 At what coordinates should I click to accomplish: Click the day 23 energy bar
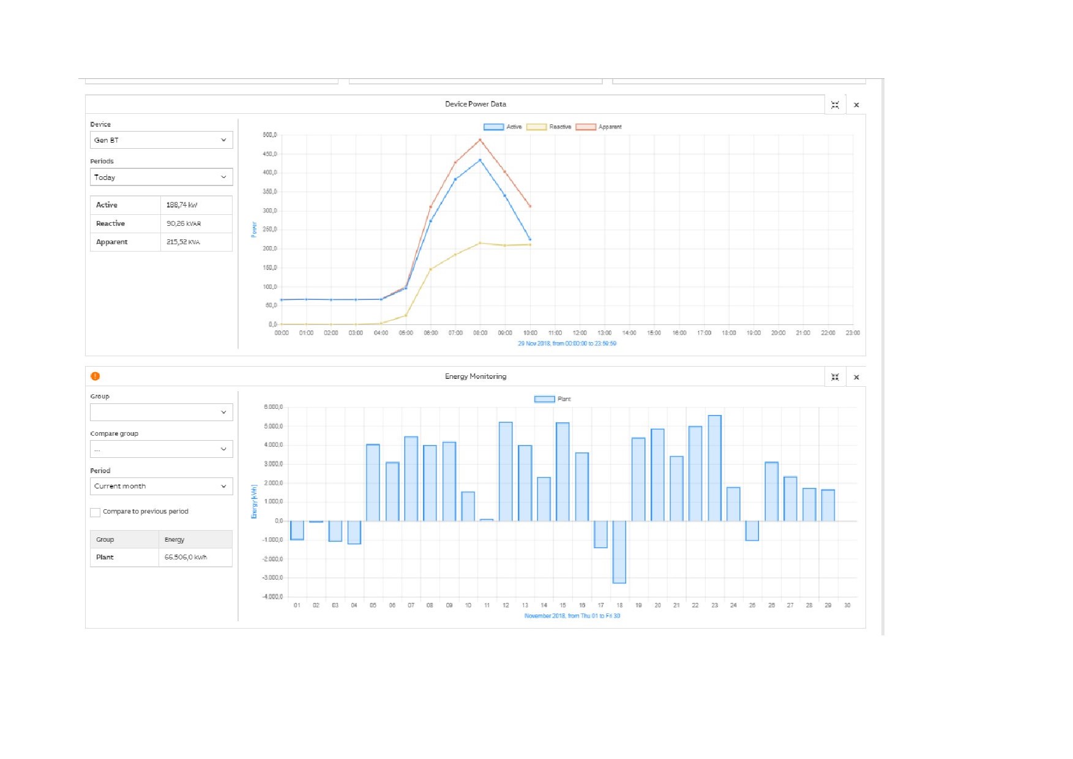pos(715,468)
